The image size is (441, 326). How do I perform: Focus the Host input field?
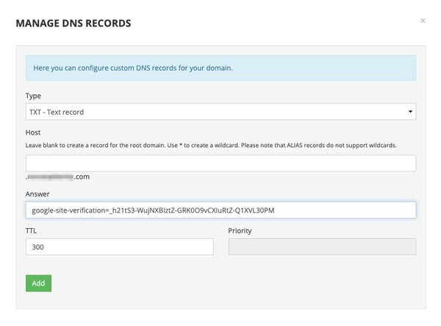click(x=220, y=163)
